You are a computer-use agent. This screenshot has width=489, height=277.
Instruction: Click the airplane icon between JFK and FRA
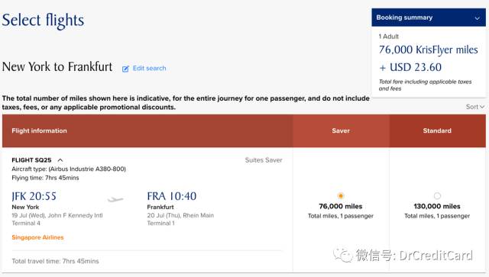point(115,199)
